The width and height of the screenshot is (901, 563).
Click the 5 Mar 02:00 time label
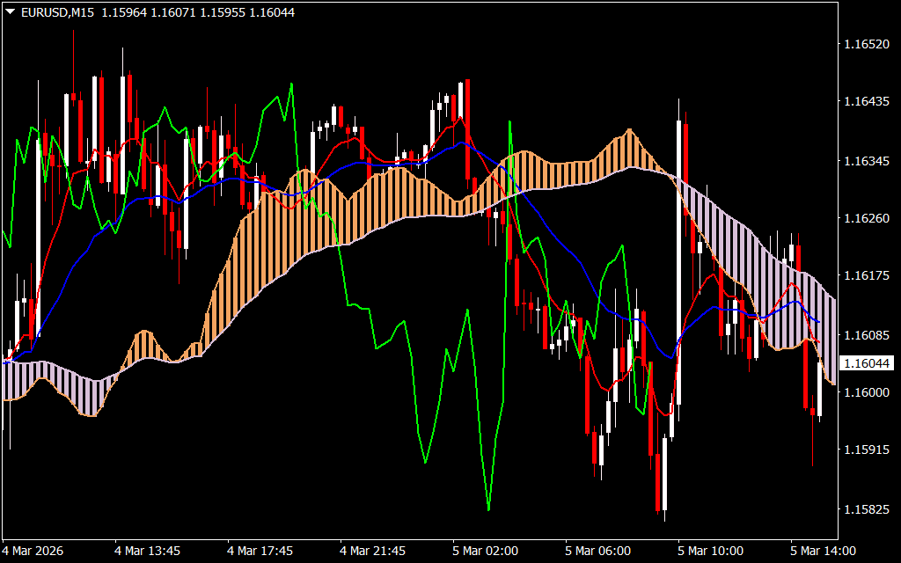tap(486, 551)
